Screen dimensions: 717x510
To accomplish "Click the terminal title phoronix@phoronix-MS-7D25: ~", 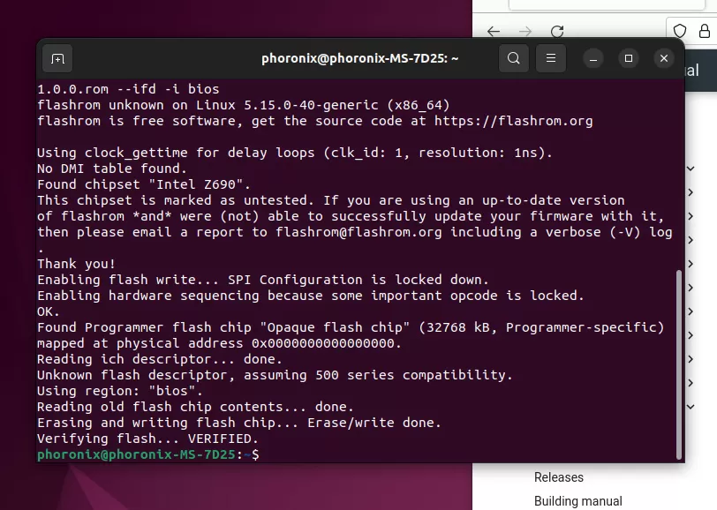I will pos(360,58).
